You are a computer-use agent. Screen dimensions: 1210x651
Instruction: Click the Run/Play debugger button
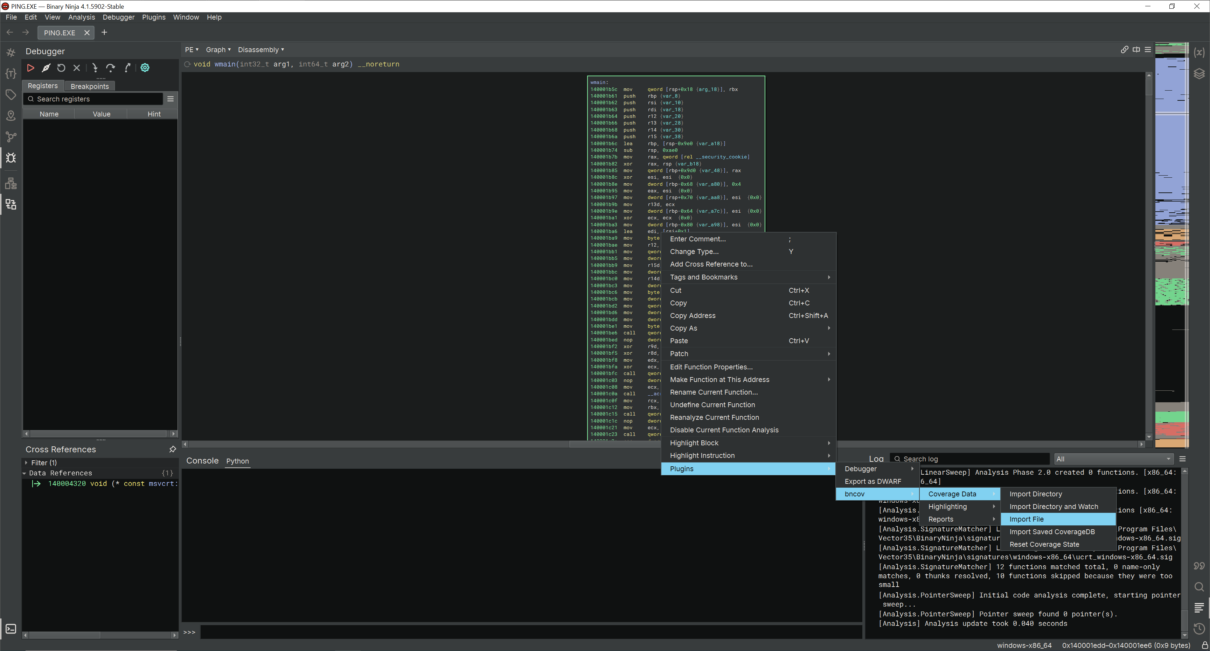pos(30,68)
